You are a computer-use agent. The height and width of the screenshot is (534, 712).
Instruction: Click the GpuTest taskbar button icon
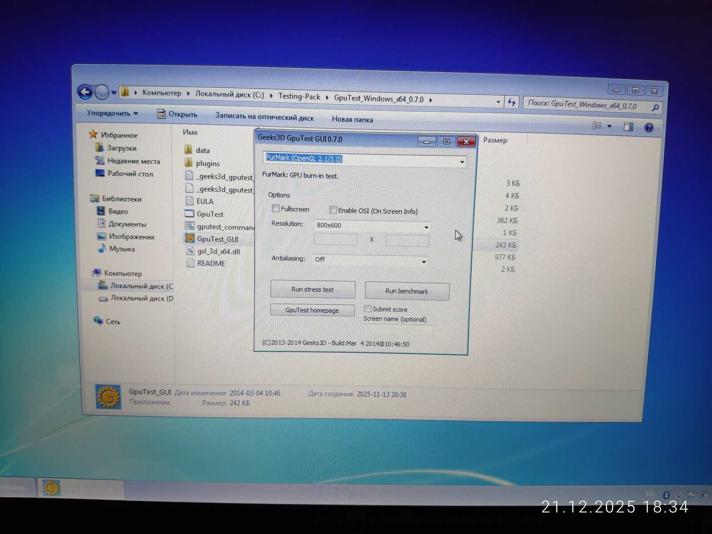51,488
